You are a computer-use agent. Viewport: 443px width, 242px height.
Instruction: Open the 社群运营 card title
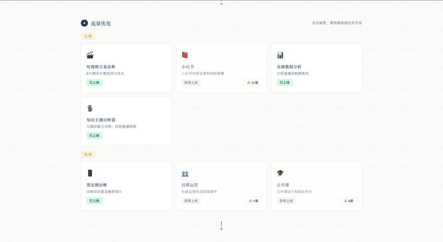[x=190, y=185]
